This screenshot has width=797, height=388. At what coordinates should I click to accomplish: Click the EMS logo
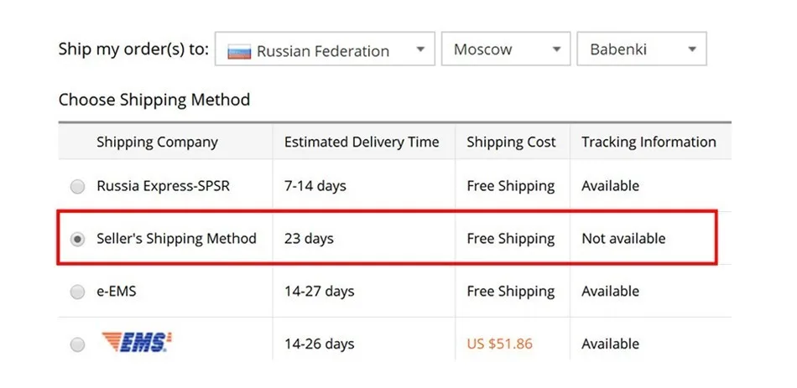pos(137,342)
